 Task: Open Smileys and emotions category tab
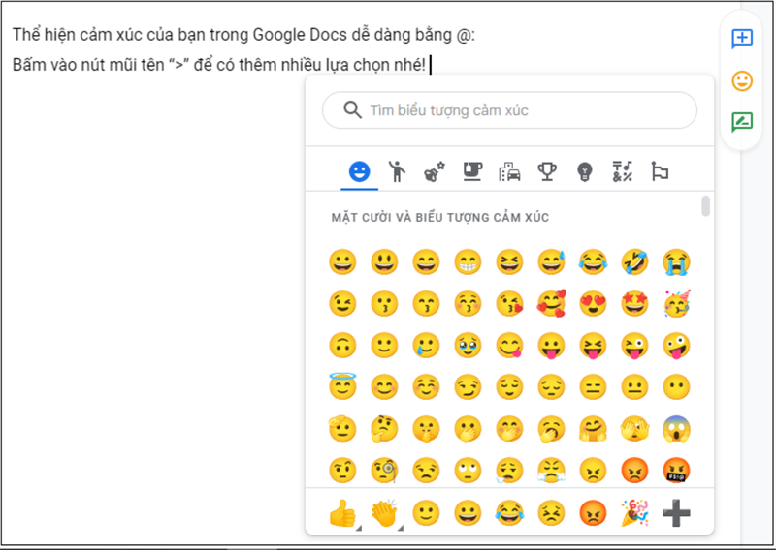click(x=359, y=172)
